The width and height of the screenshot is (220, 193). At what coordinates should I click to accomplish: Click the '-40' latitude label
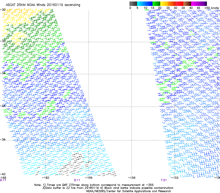coord(3,174)
